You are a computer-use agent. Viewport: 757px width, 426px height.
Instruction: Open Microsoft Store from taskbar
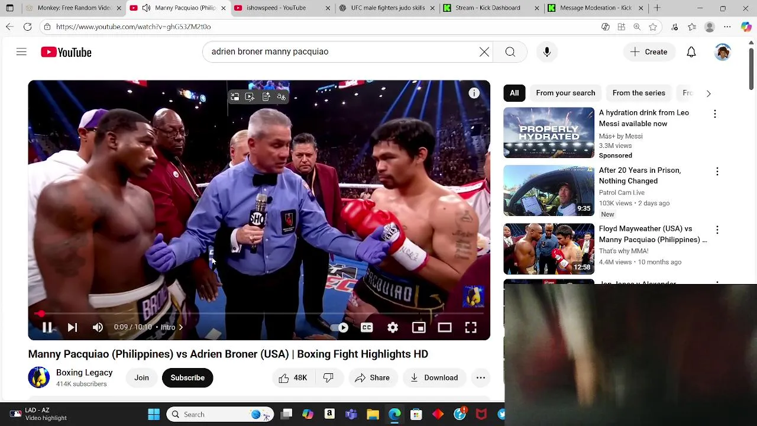pyautogui.click(x=416, y=414)
